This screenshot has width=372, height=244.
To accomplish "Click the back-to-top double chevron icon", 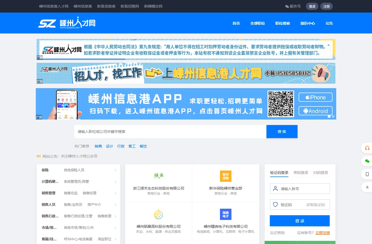I will click(x=367, y=187).
